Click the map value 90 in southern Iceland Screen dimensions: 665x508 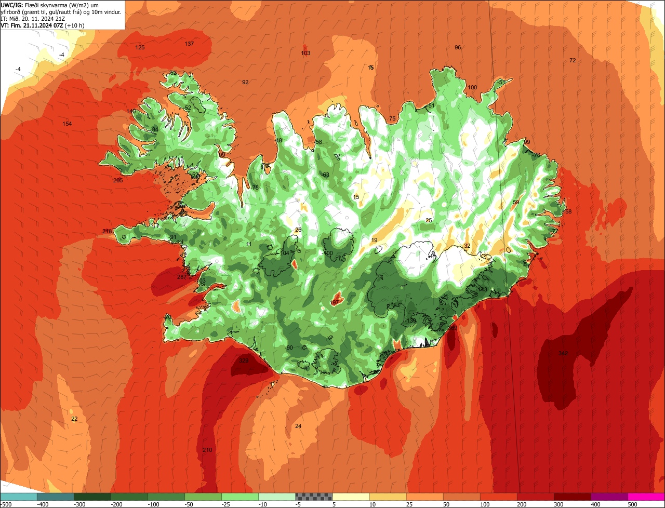(x=289, y=347)
